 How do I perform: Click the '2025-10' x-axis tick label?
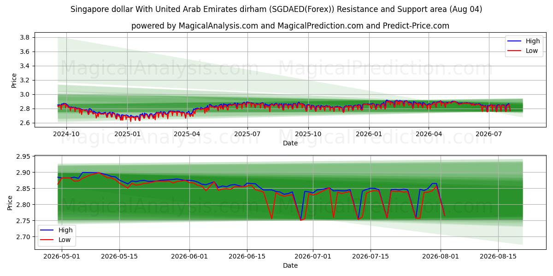click(x=308, y=134)
